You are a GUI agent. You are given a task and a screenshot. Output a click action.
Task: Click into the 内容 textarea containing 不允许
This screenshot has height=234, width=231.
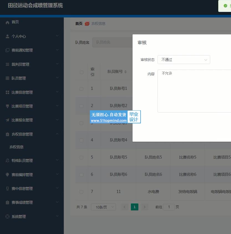click(x=194, y=91)
